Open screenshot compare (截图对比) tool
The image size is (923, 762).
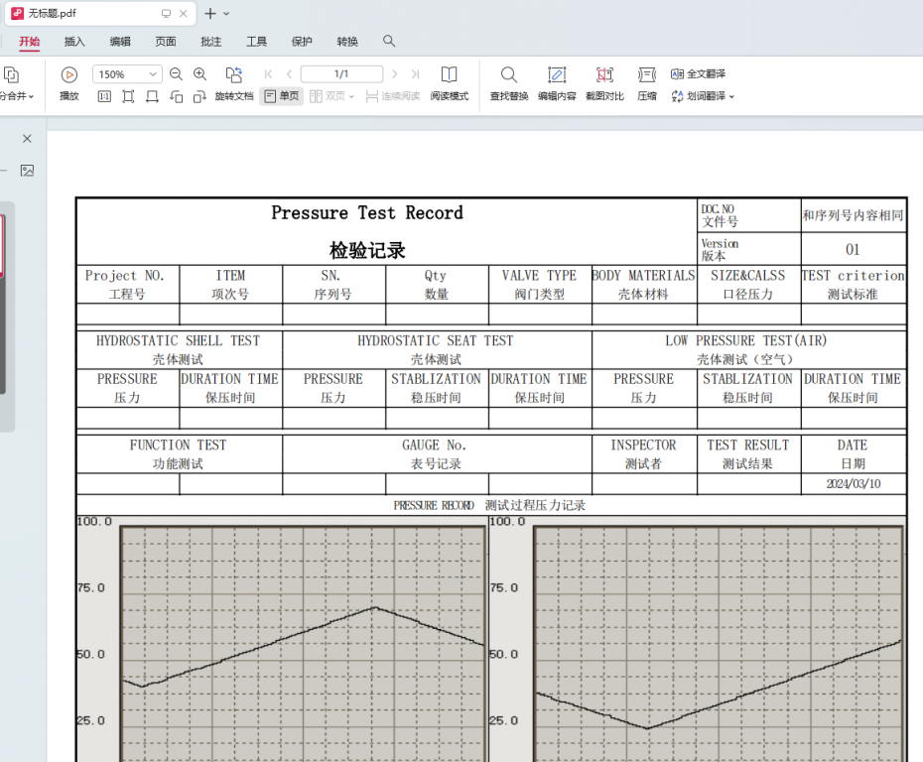[604, 83]
